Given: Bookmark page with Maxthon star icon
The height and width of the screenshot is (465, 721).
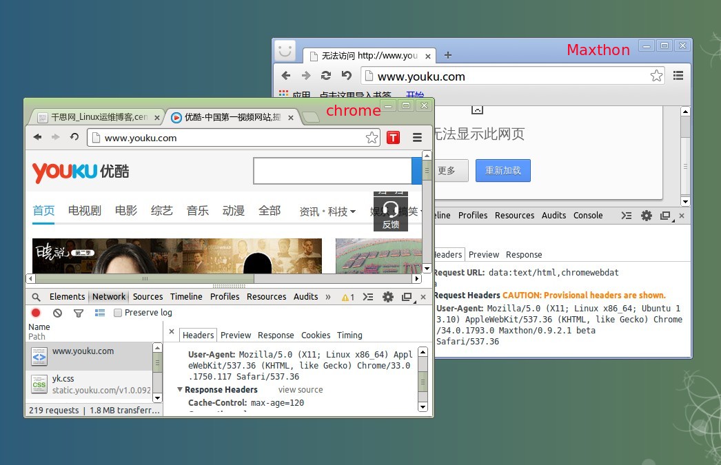Looking at the screenshot, I should coord(657,75).
